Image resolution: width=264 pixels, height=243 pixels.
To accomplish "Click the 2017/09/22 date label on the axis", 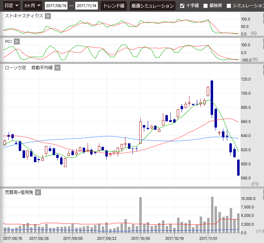I will [x=106, y=238].
